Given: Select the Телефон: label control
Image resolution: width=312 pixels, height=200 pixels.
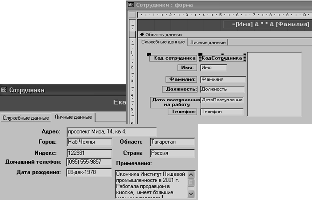Looking at the screenshot, I should click(x=182, y=112).
